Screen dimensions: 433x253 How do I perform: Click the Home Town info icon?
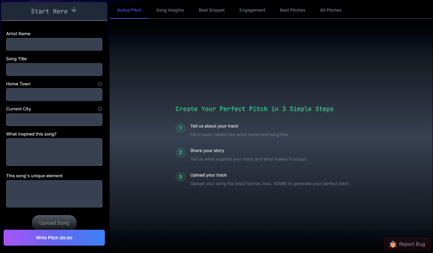[x=100, y=84]
